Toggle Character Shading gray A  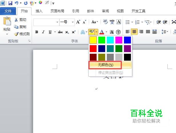click(x=112, y=32)
